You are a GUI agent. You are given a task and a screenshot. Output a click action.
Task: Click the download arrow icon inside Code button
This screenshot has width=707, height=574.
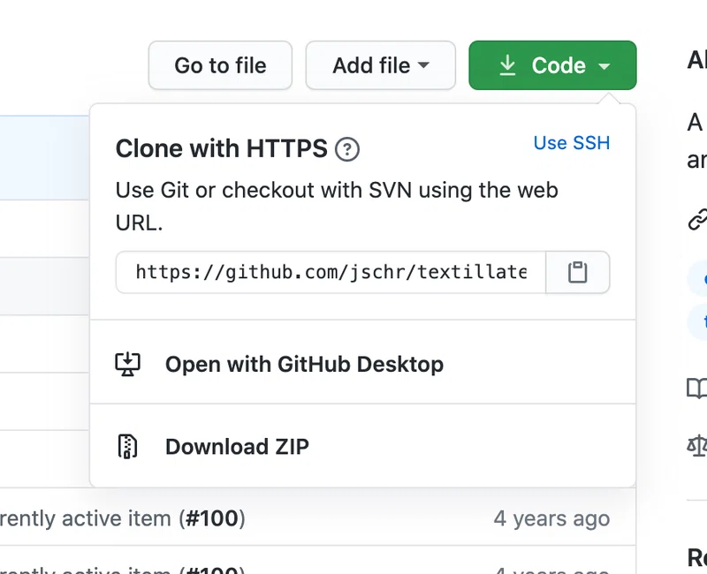click(x=507, y=65)
